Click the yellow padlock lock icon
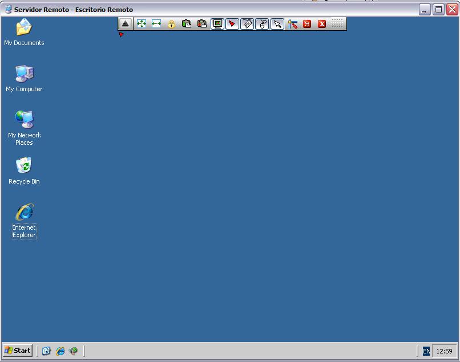Viewport: 460px width, 362px height. click(172, 24)
